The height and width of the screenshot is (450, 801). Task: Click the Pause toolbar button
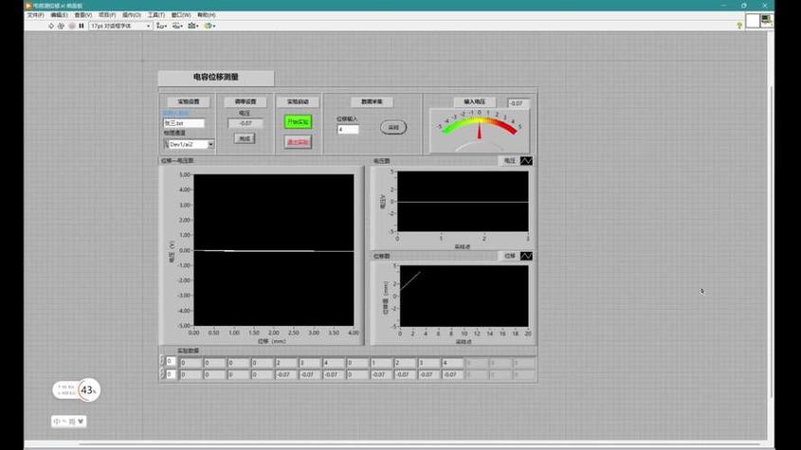82,26
